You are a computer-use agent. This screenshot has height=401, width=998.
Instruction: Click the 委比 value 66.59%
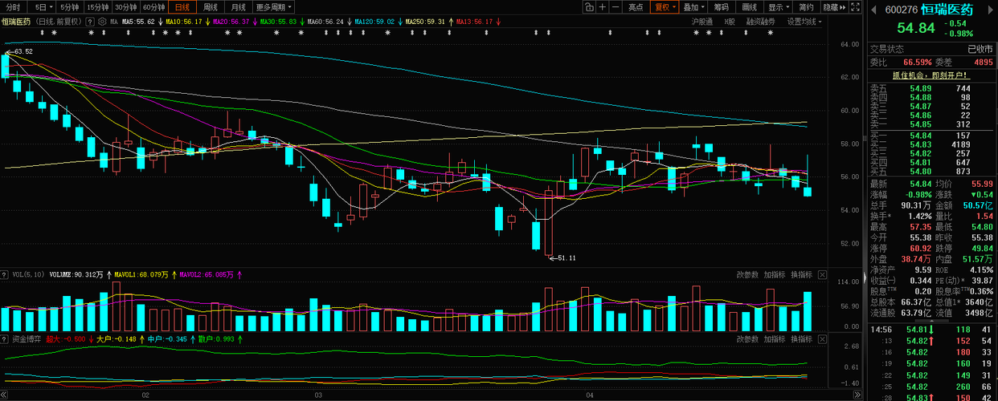918,62
